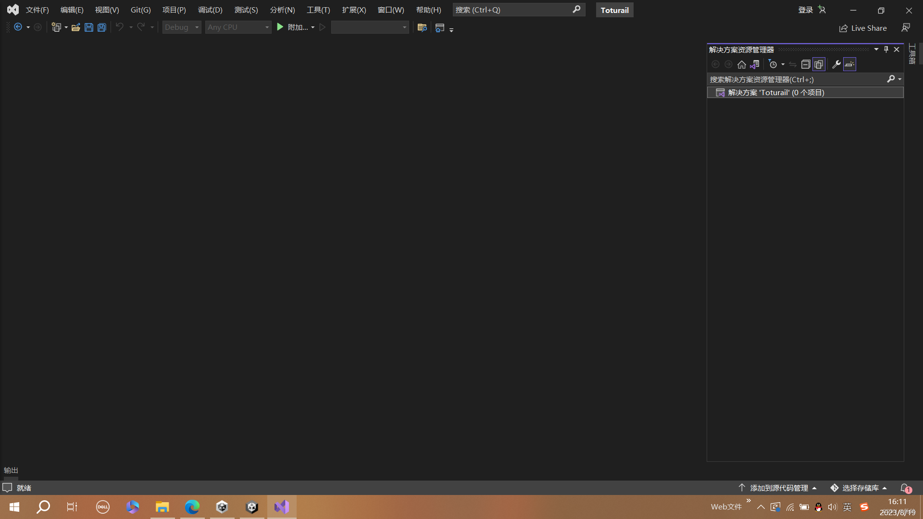This screenshot has height=519, width=923.
Task: Click 添加到源代码管理 in status bar
Action: [x=779, y=488]
